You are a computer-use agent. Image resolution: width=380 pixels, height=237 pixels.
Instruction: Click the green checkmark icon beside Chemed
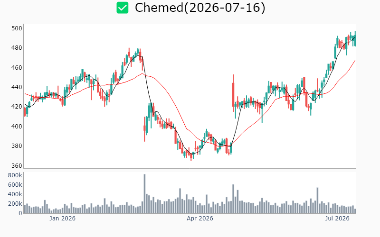(123, 8)
